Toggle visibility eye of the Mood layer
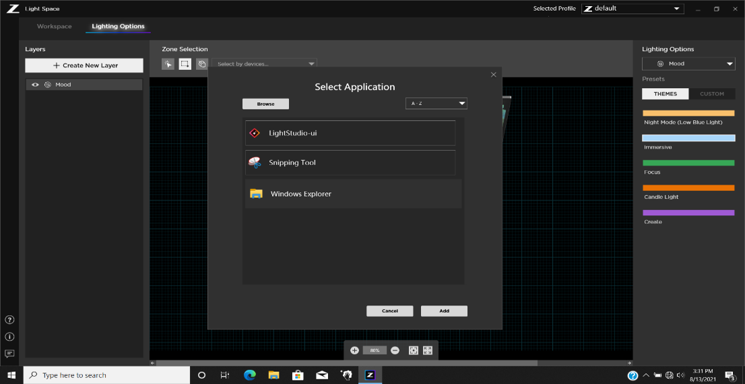 tap(36, 85)
